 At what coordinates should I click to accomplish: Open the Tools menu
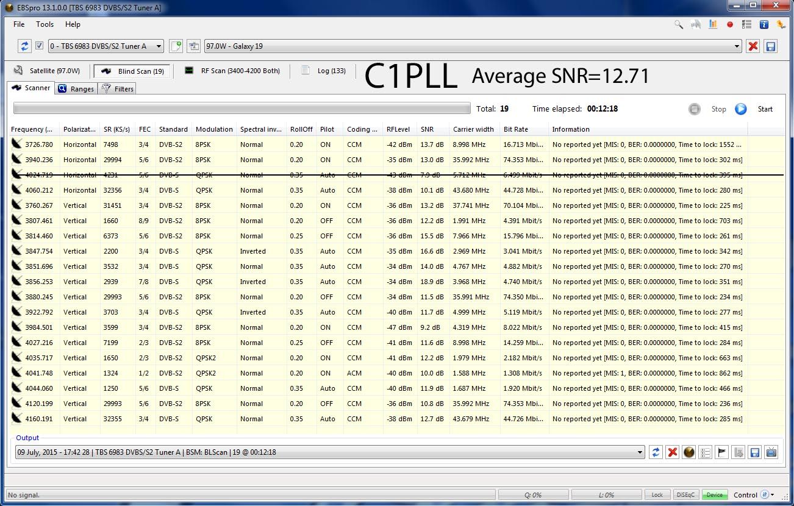pos(45,24)
